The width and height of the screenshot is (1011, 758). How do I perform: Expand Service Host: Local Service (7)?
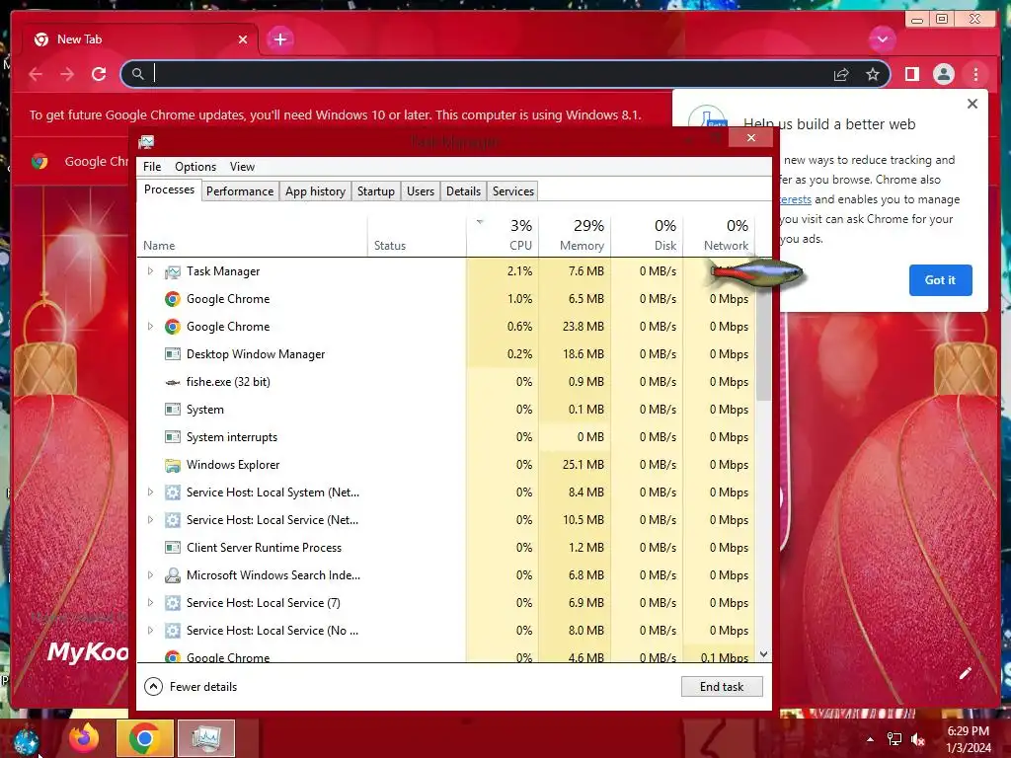point(150,603)
